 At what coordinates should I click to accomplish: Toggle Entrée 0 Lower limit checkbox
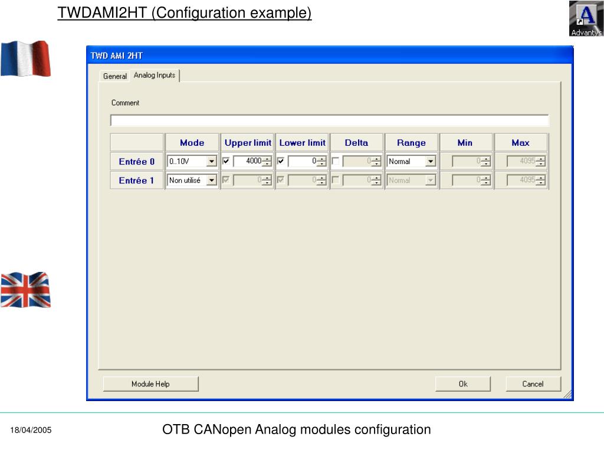point(281,161)
